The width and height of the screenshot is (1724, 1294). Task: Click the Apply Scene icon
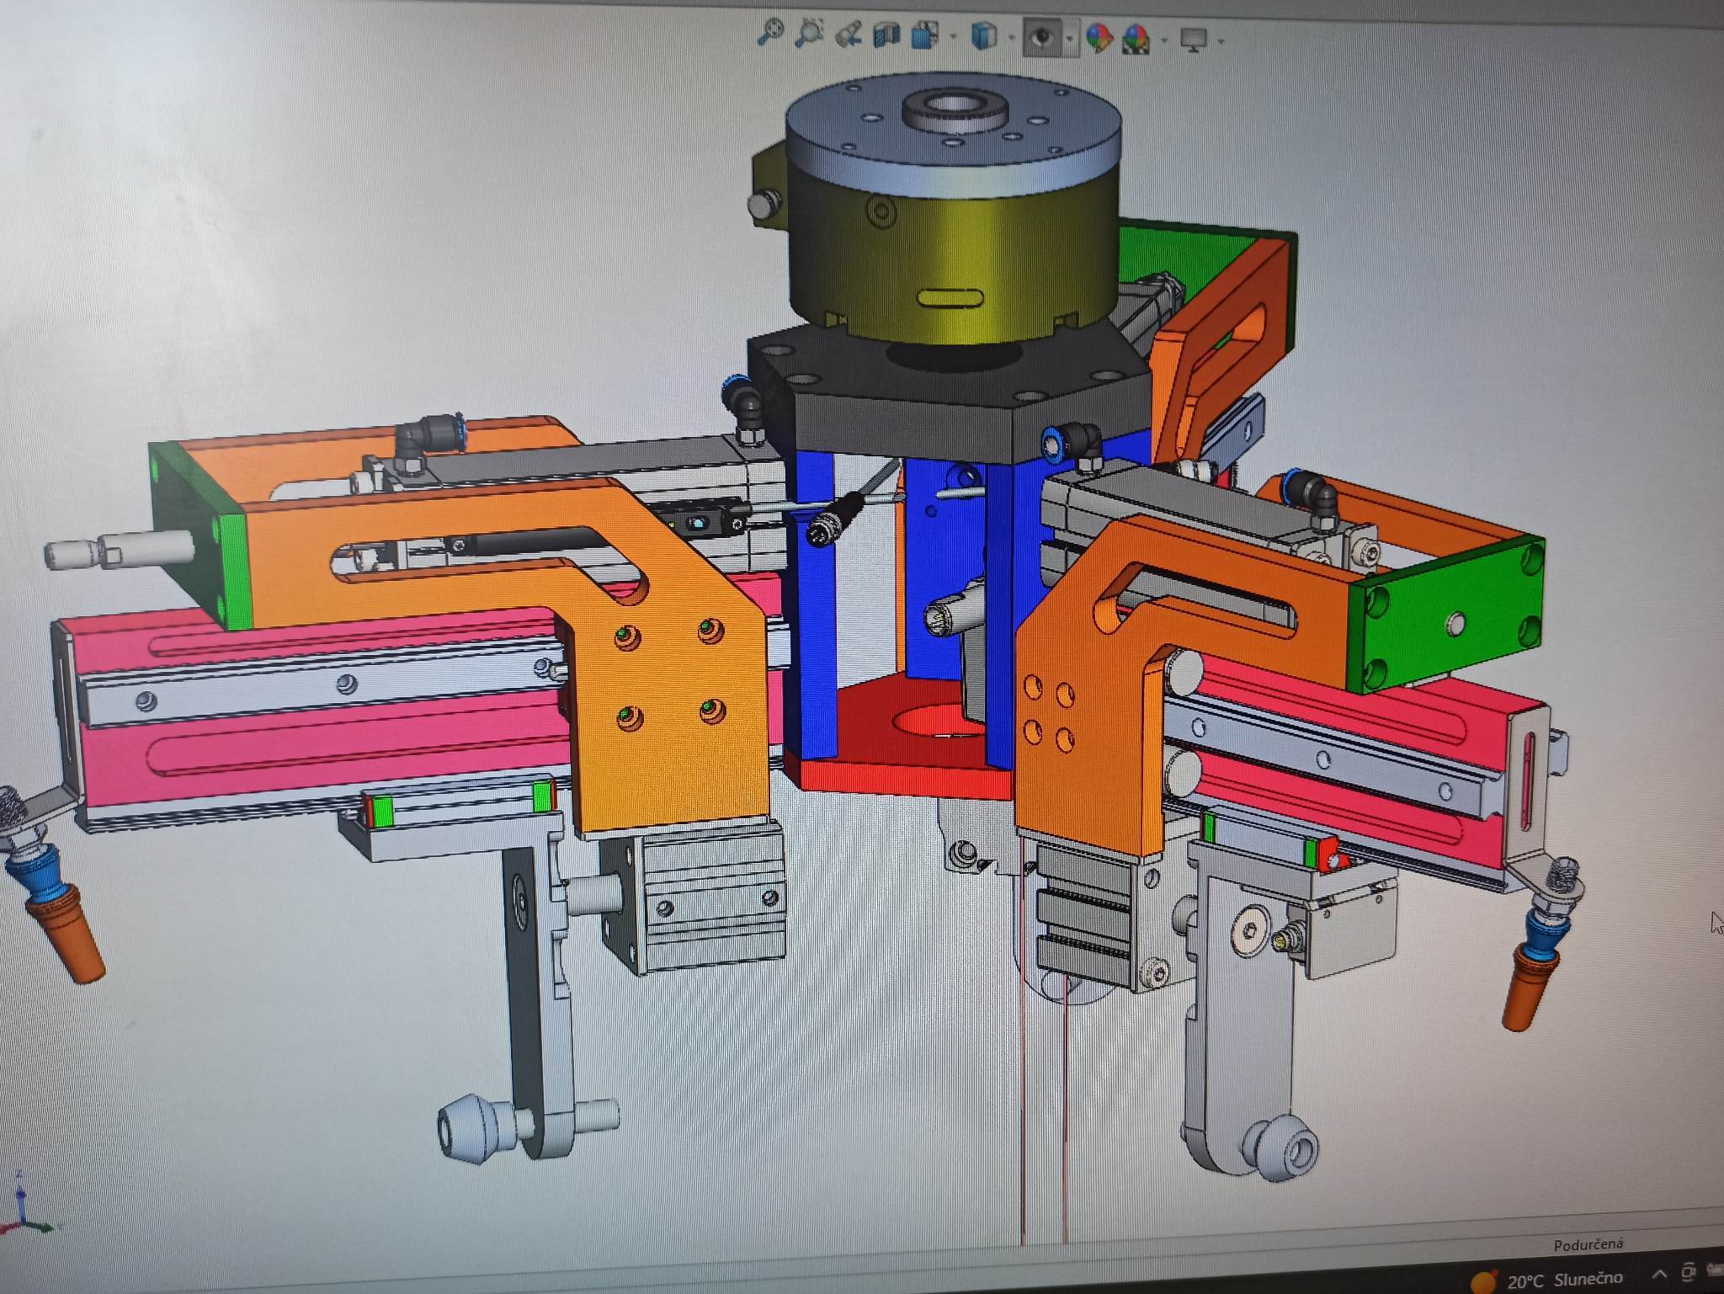[1136, 39]
